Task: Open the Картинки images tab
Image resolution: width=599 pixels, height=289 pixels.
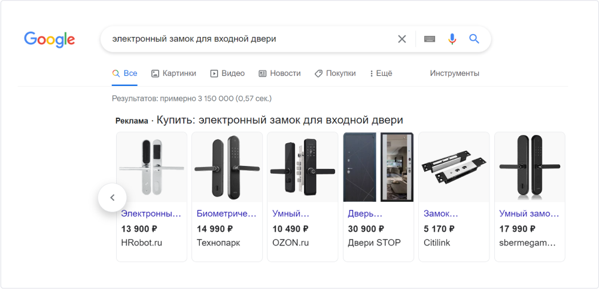Action: click(x=174, y=73)
